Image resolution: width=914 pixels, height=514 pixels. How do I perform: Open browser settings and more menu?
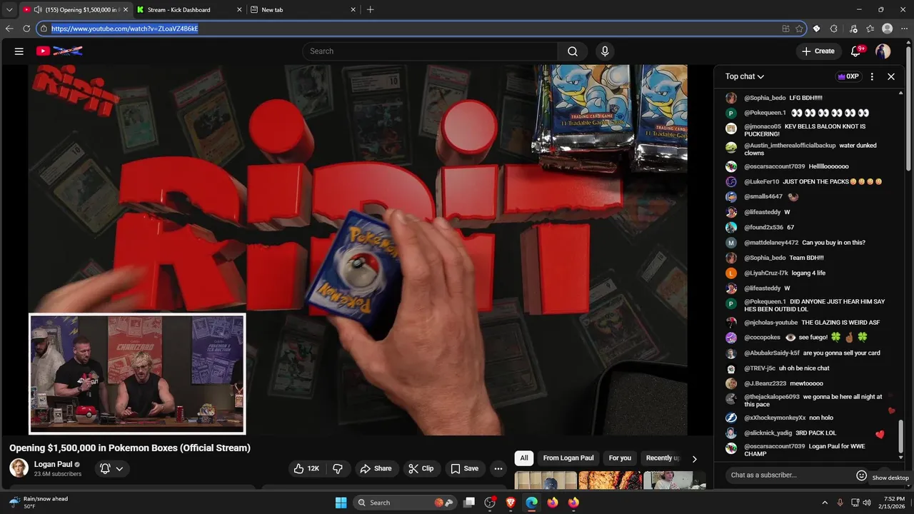coord(904,29)
